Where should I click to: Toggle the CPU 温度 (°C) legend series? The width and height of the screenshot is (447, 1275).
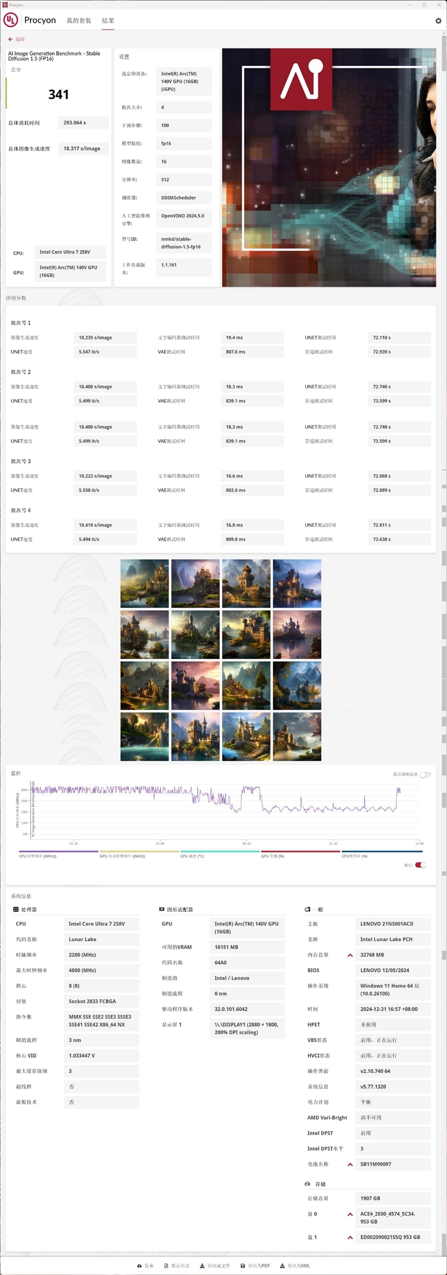[x=192, y=856]
